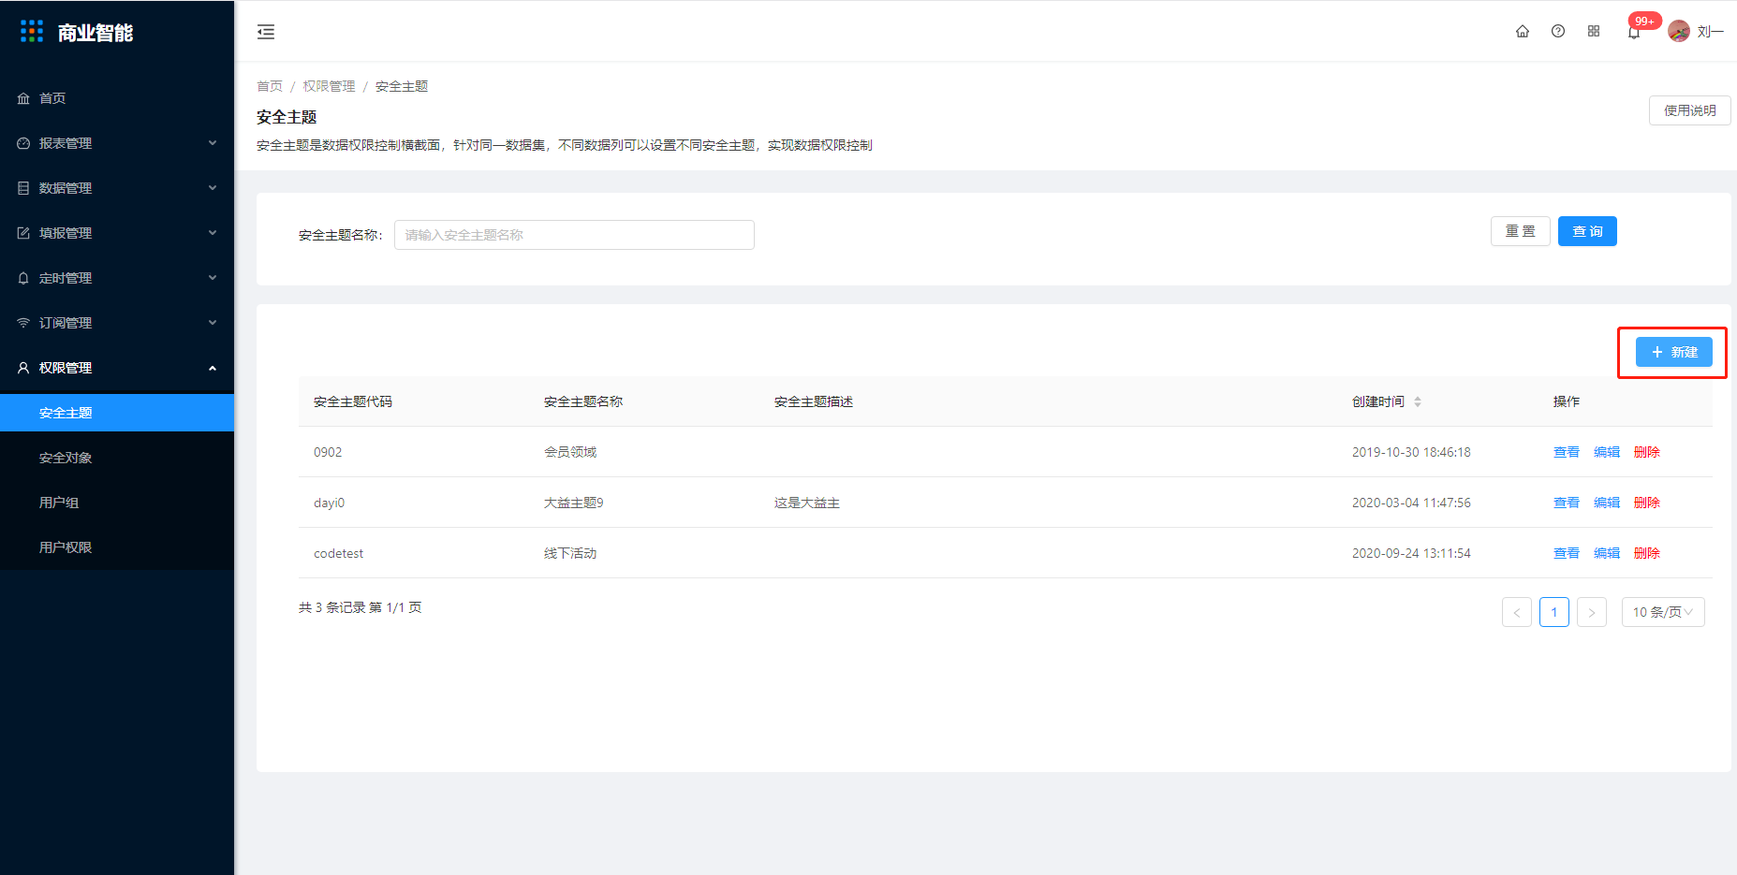The height and width of the screenshot is (875, 1737).
Task: Open the 订阅管理 menu label
Action: tap(66, 323)
